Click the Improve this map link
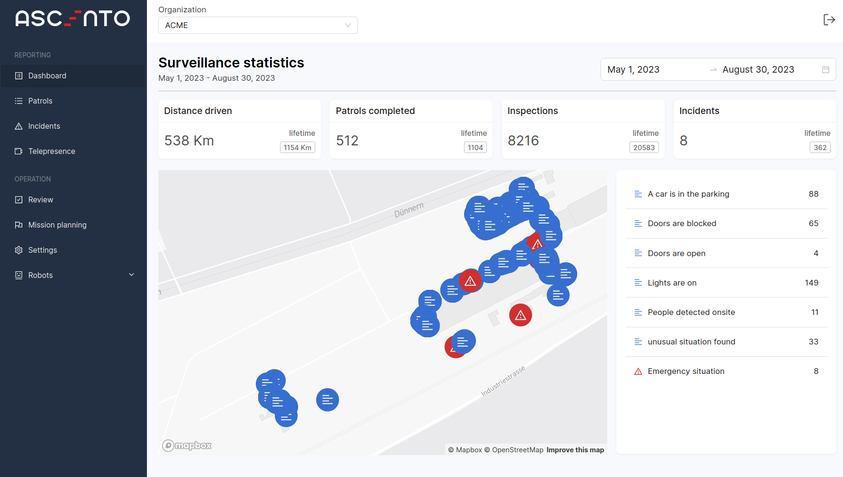This screenshot has width=843, height=477. (575, 450)
